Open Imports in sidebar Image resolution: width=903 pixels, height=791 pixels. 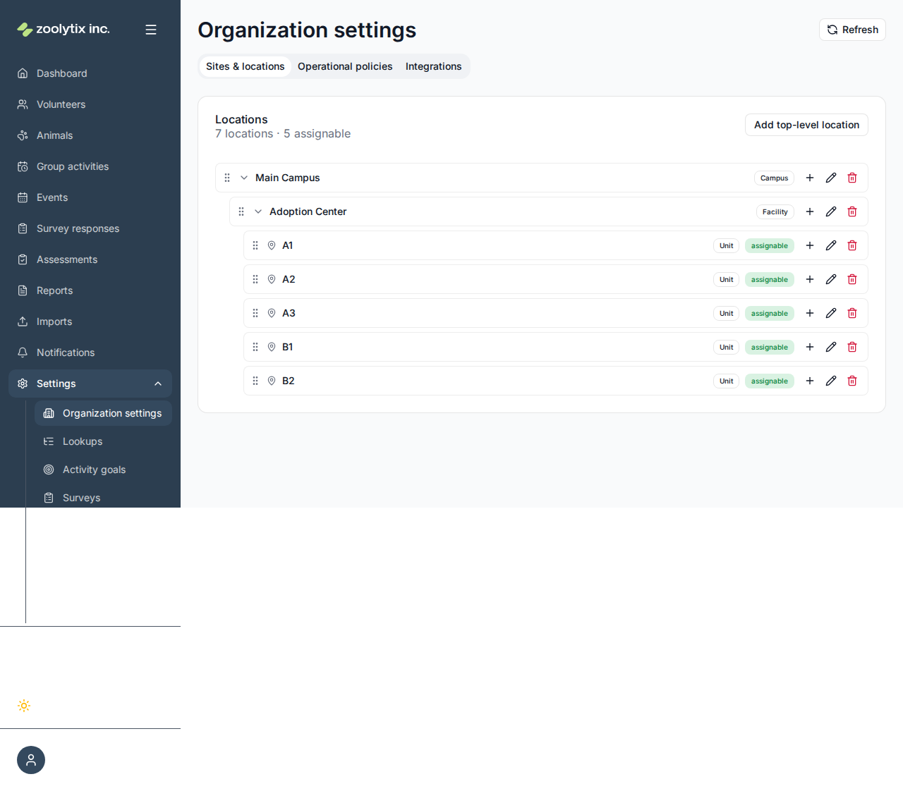tap(90, 321)
